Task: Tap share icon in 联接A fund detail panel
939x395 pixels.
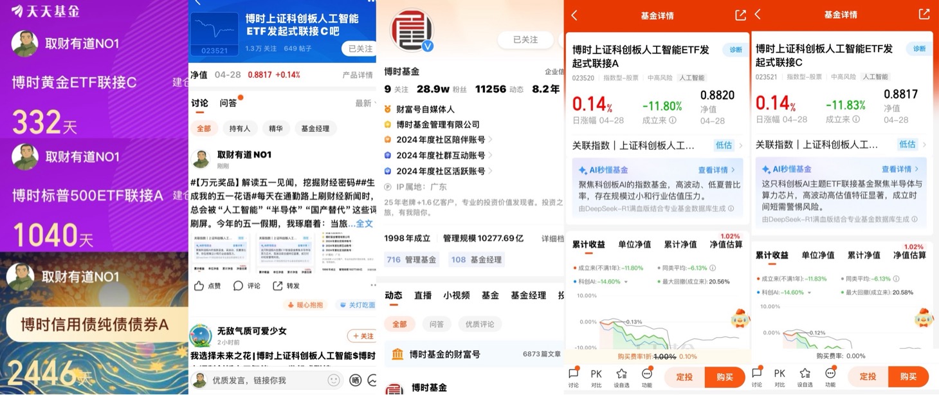Action: (740, 15)
